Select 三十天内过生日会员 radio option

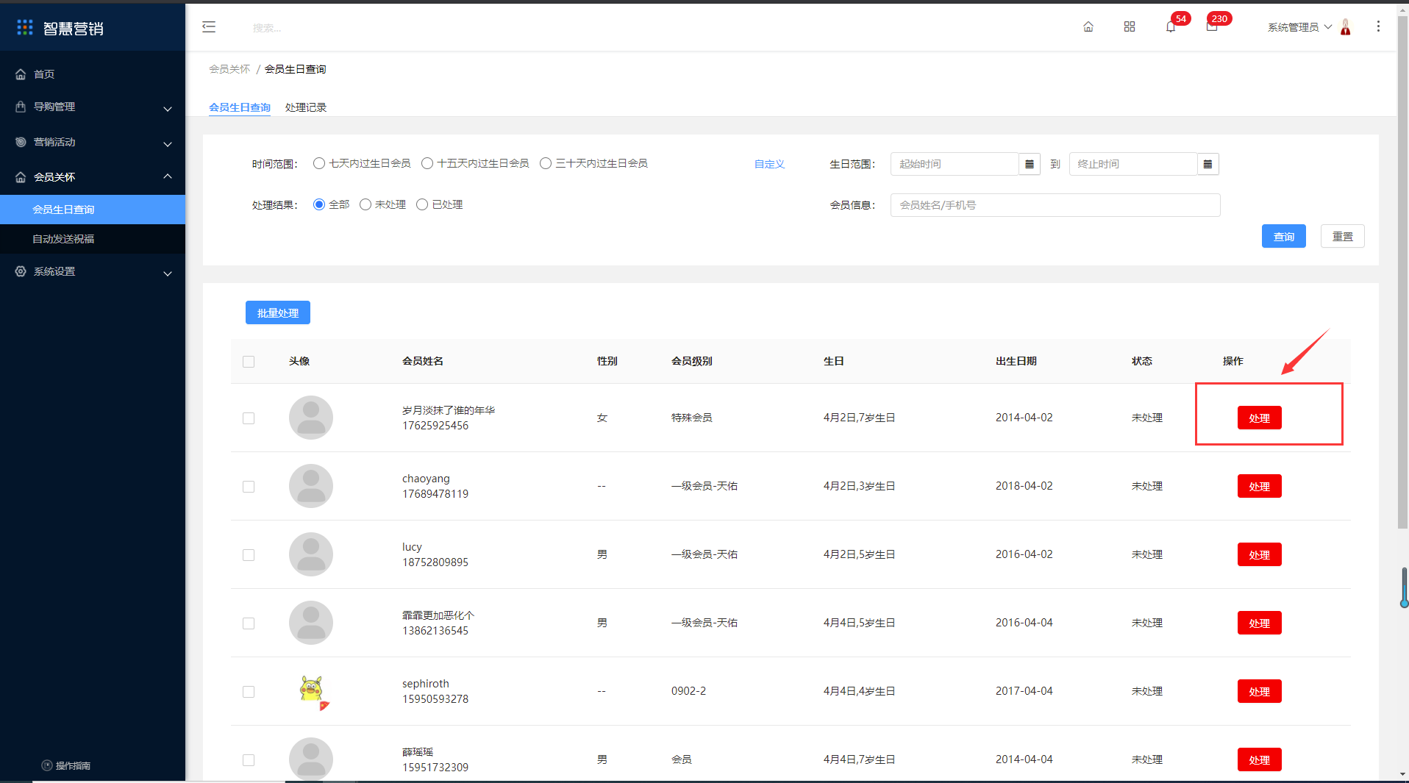[546, 163]
